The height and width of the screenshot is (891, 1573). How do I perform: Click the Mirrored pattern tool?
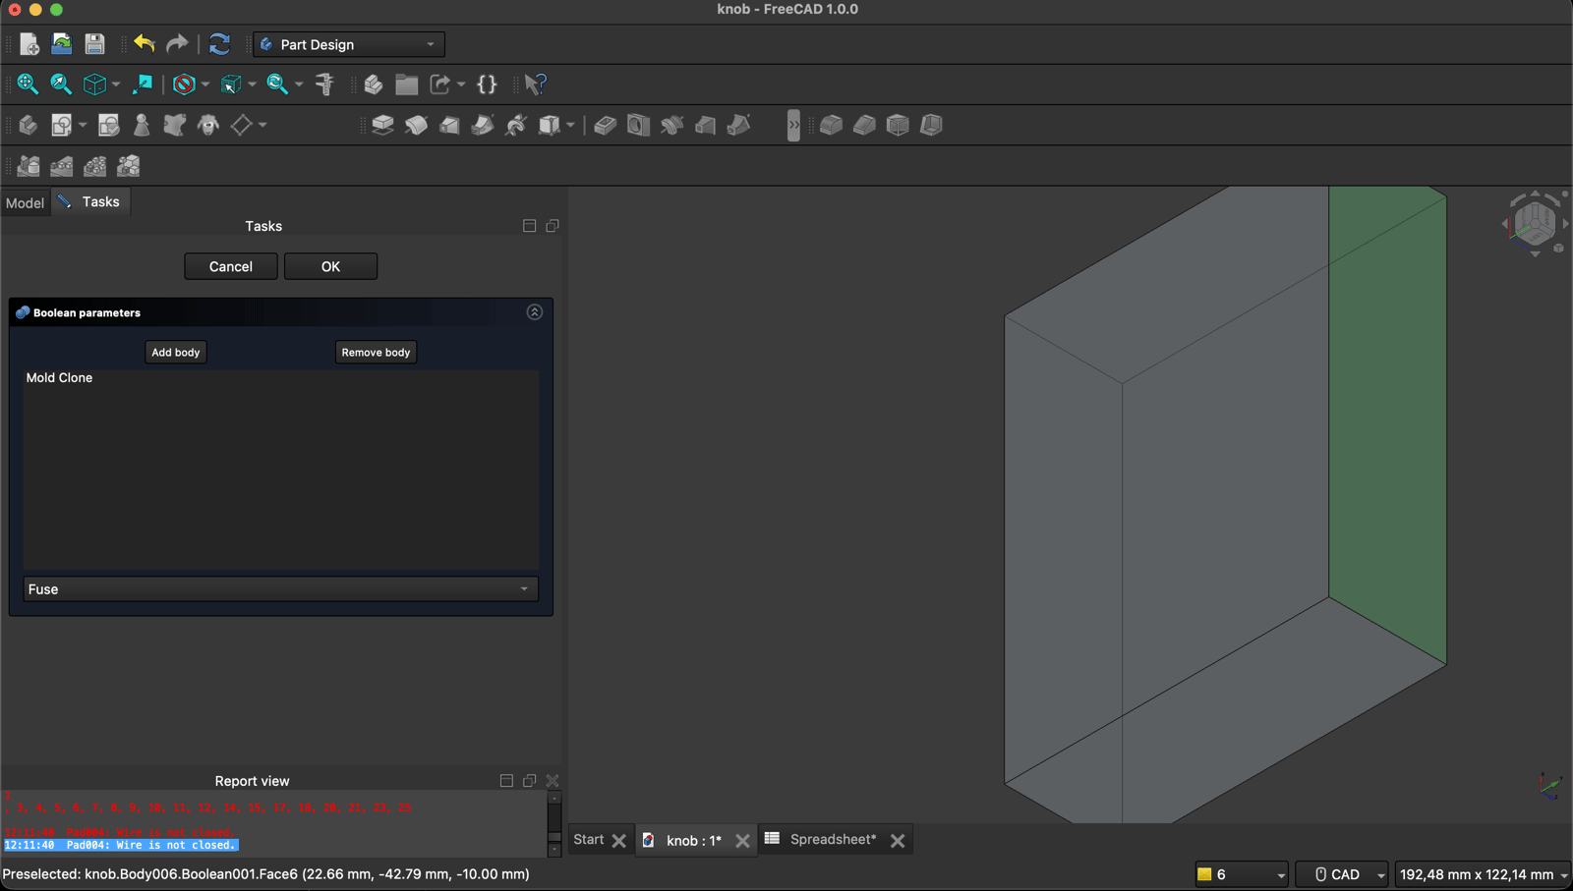[29, 166]
